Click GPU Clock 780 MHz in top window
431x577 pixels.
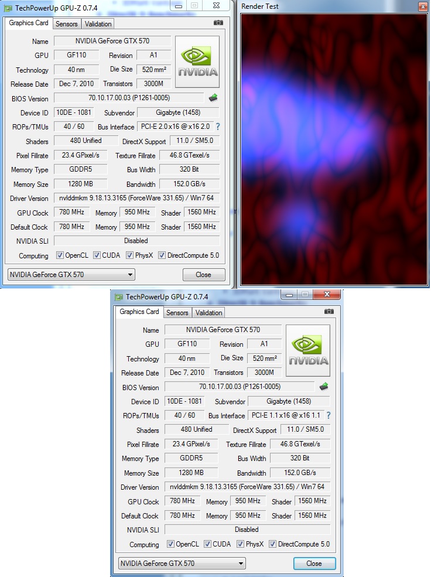(x=71, y=212)
